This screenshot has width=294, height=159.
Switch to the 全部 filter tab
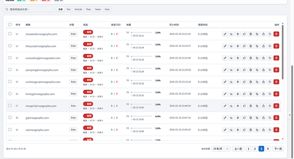click(61, 9)
